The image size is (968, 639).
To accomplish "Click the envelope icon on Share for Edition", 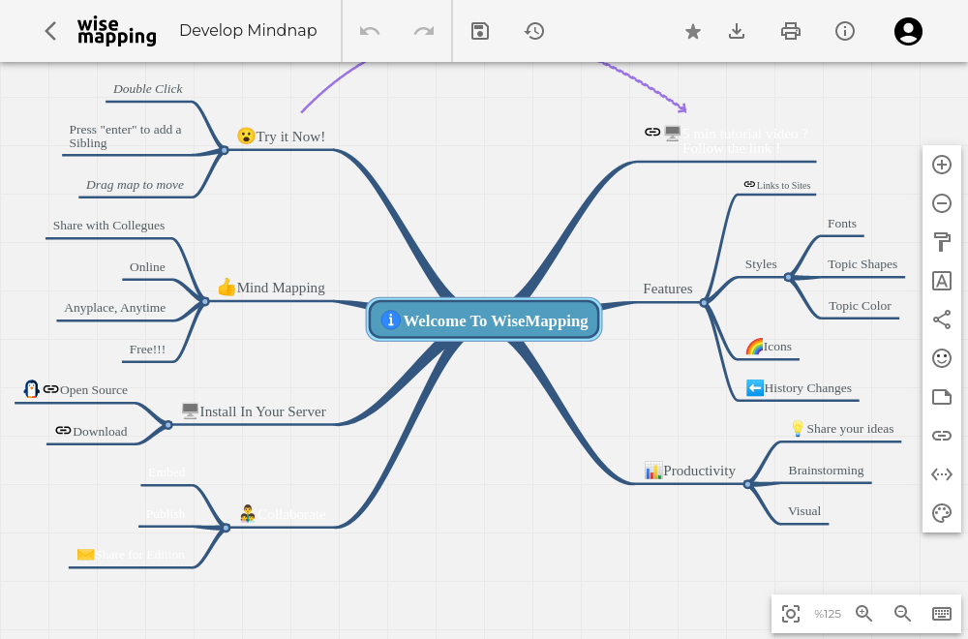I will coord(85,555).
